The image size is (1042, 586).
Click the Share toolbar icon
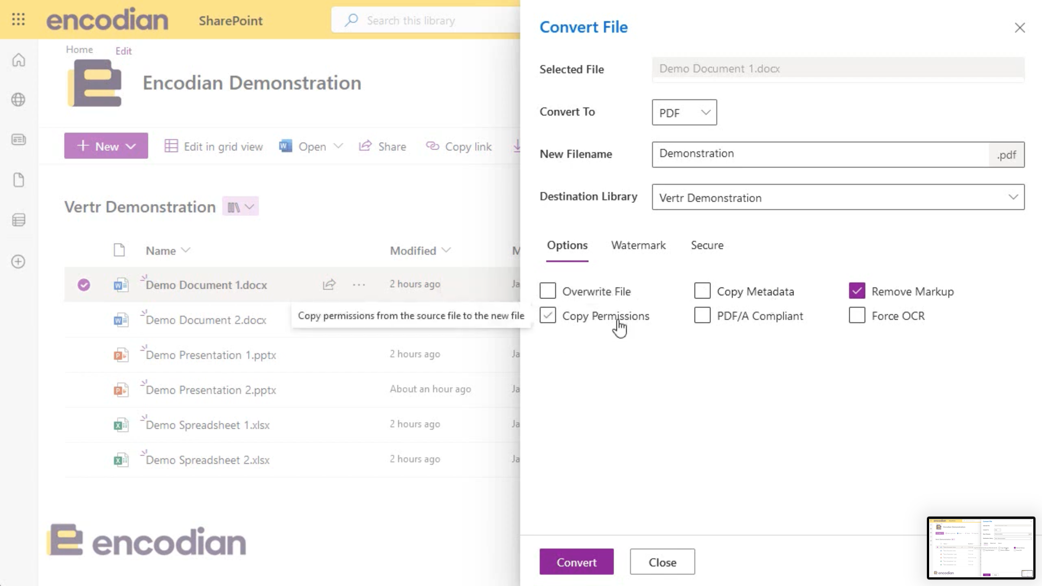tap(365, 146)
